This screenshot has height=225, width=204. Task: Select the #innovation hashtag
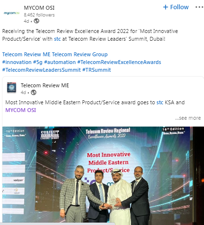(17, 62)
